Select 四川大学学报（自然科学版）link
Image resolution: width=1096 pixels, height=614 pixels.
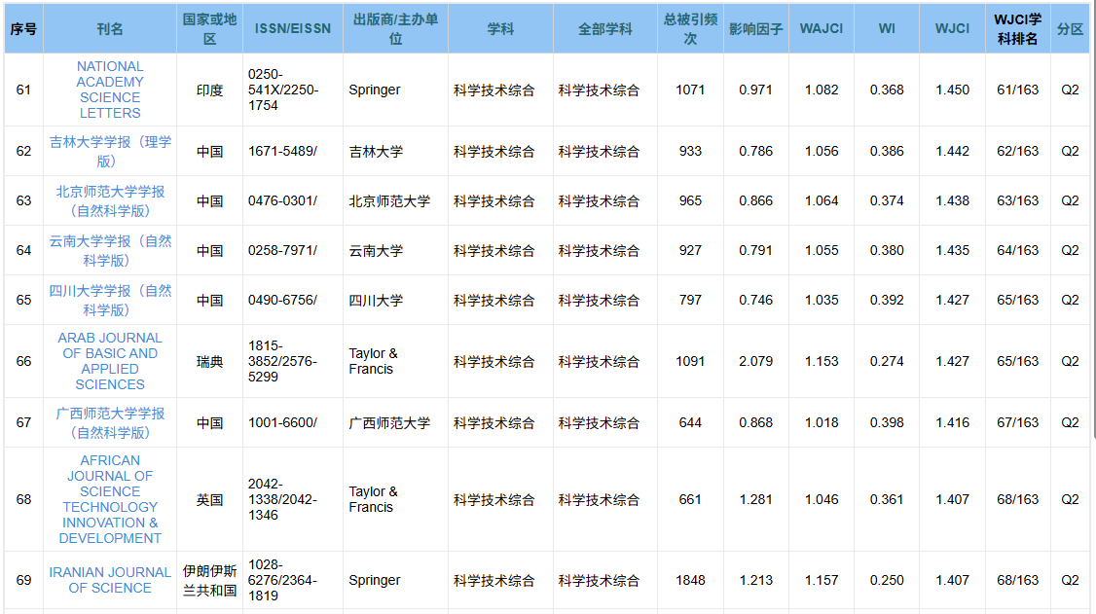tap(110, 300)
